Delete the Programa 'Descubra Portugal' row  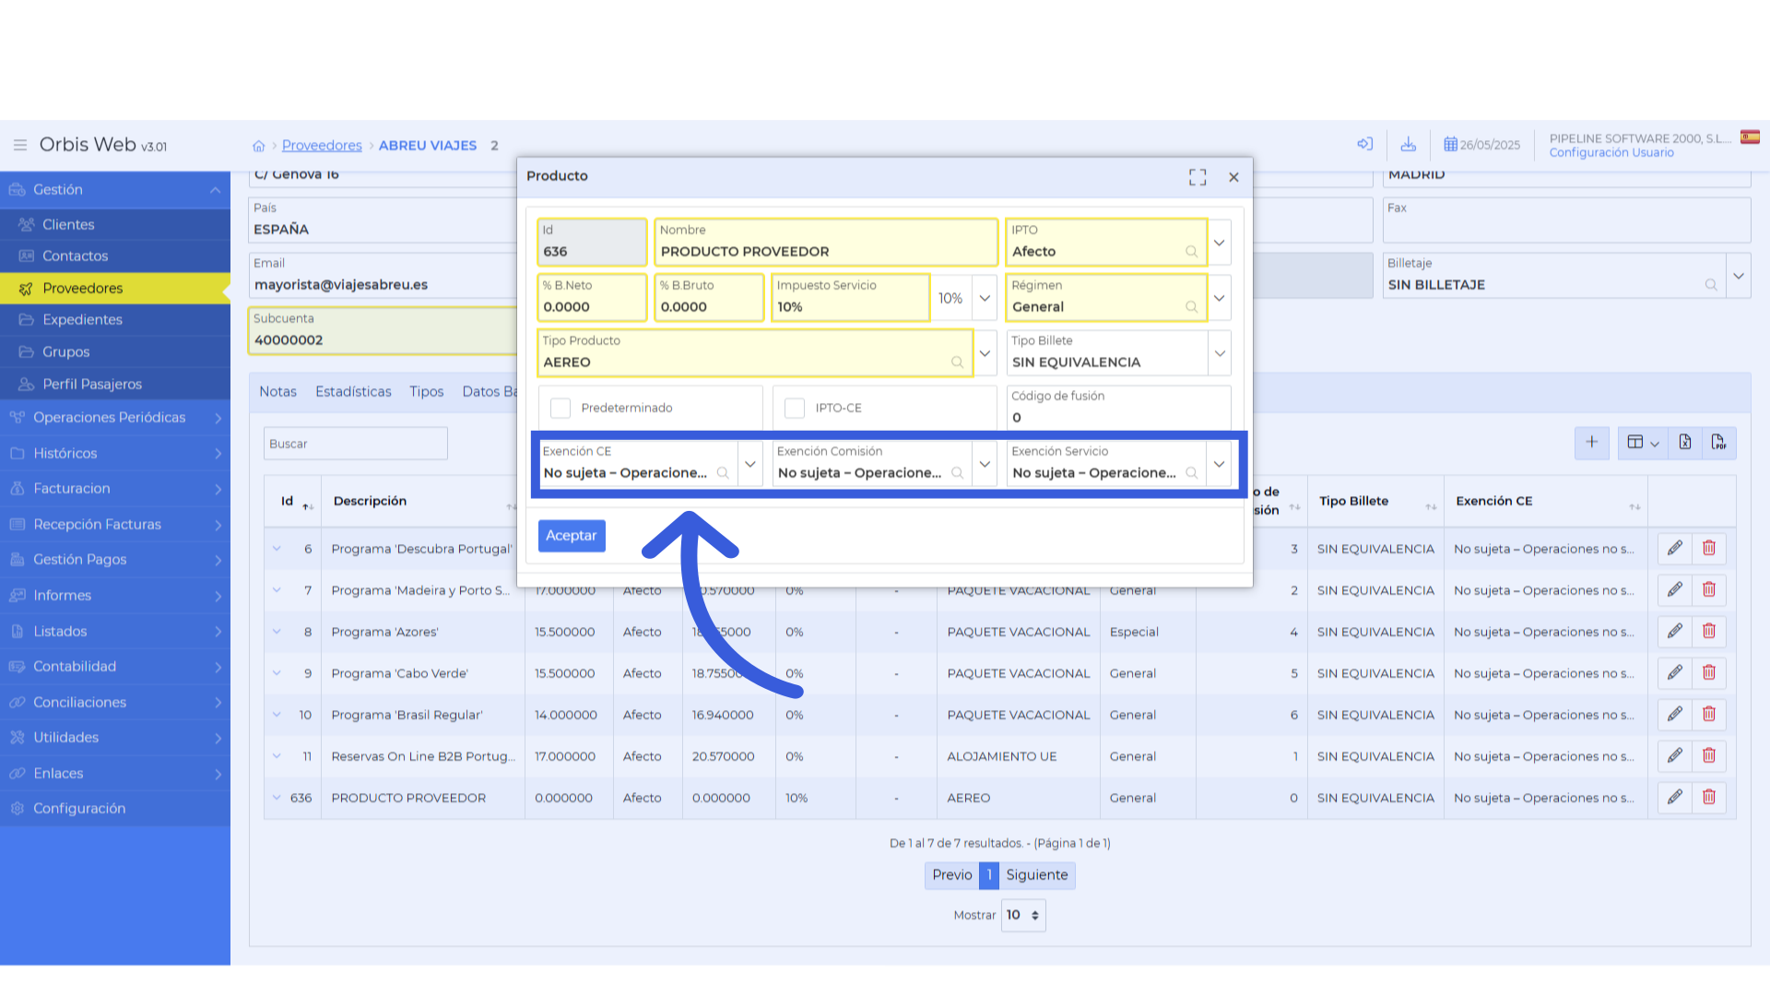(x=1709, y=548)
